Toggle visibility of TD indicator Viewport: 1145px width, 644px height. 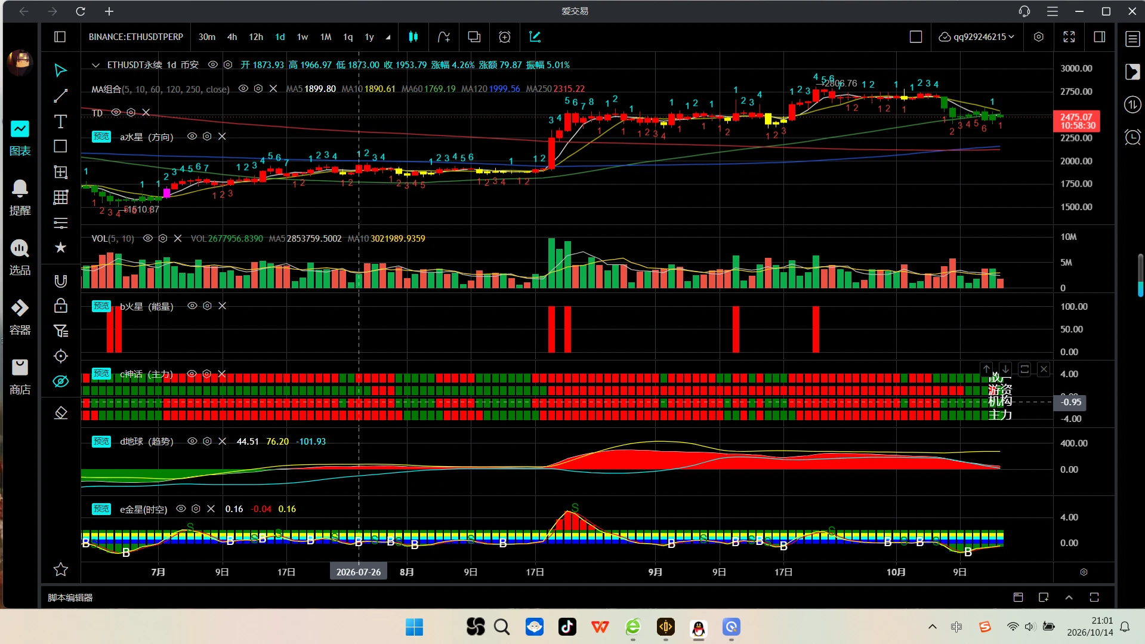pyautogui.click(x=116, y=112)
